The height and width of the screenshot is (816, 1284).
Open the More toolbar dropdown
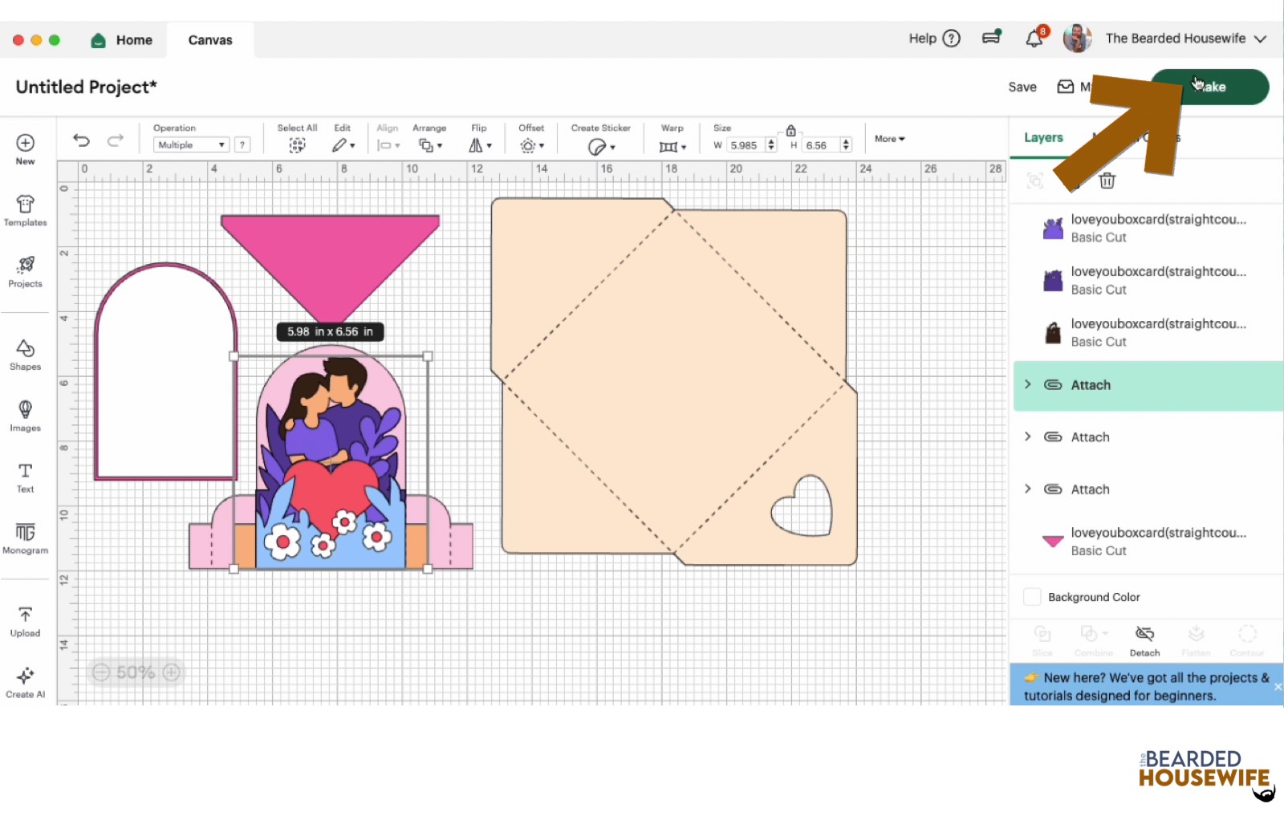pyautogui.click(x=889, y=139)
